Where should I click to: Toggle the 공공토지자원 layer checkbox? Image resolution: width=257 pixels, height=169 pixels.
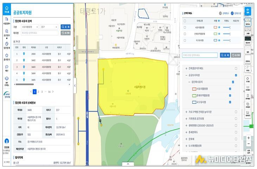pos(236,75)
